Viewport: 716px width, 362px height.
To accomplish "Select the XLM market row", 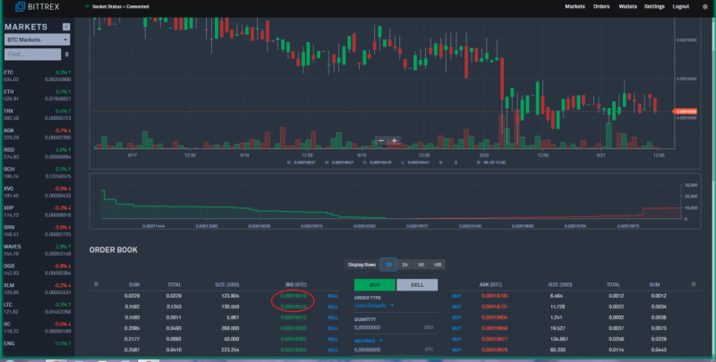I will click(37, 289).
